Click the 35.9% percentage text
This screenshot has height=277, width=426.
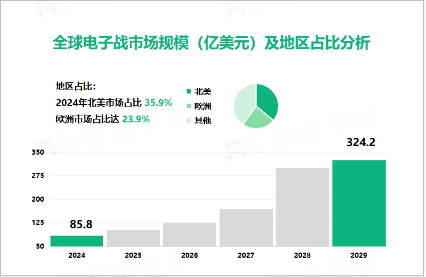click(x=158, y=103)
